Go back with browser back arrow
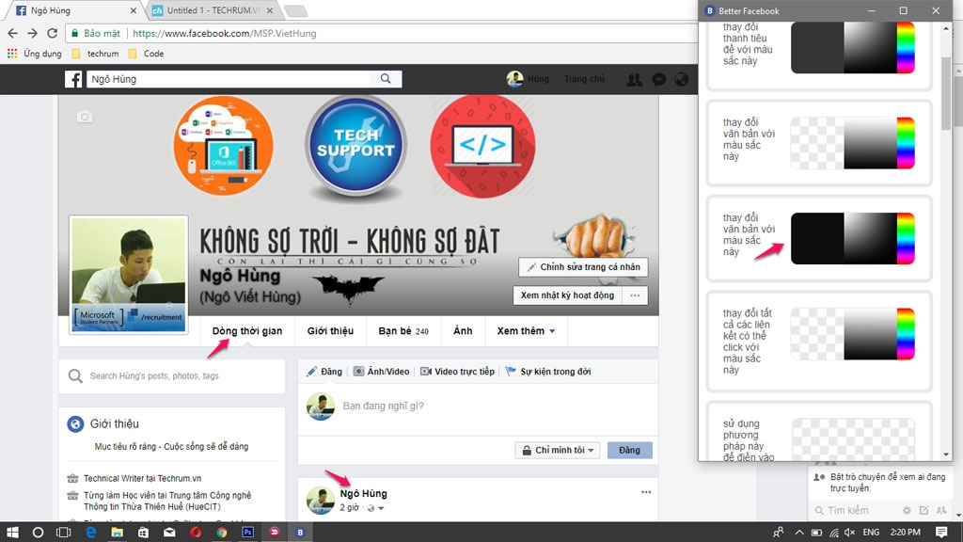 [13, 33]
